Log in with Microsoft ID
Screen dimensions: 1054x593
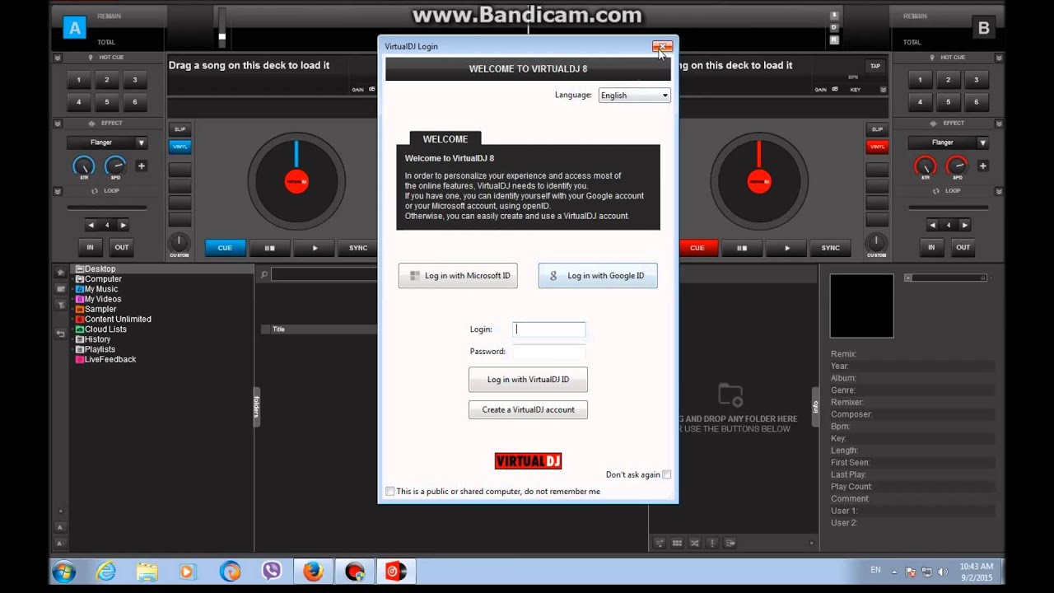(458, 276)
